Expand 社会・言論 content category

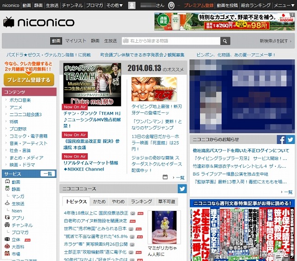[x=20, y=150]
